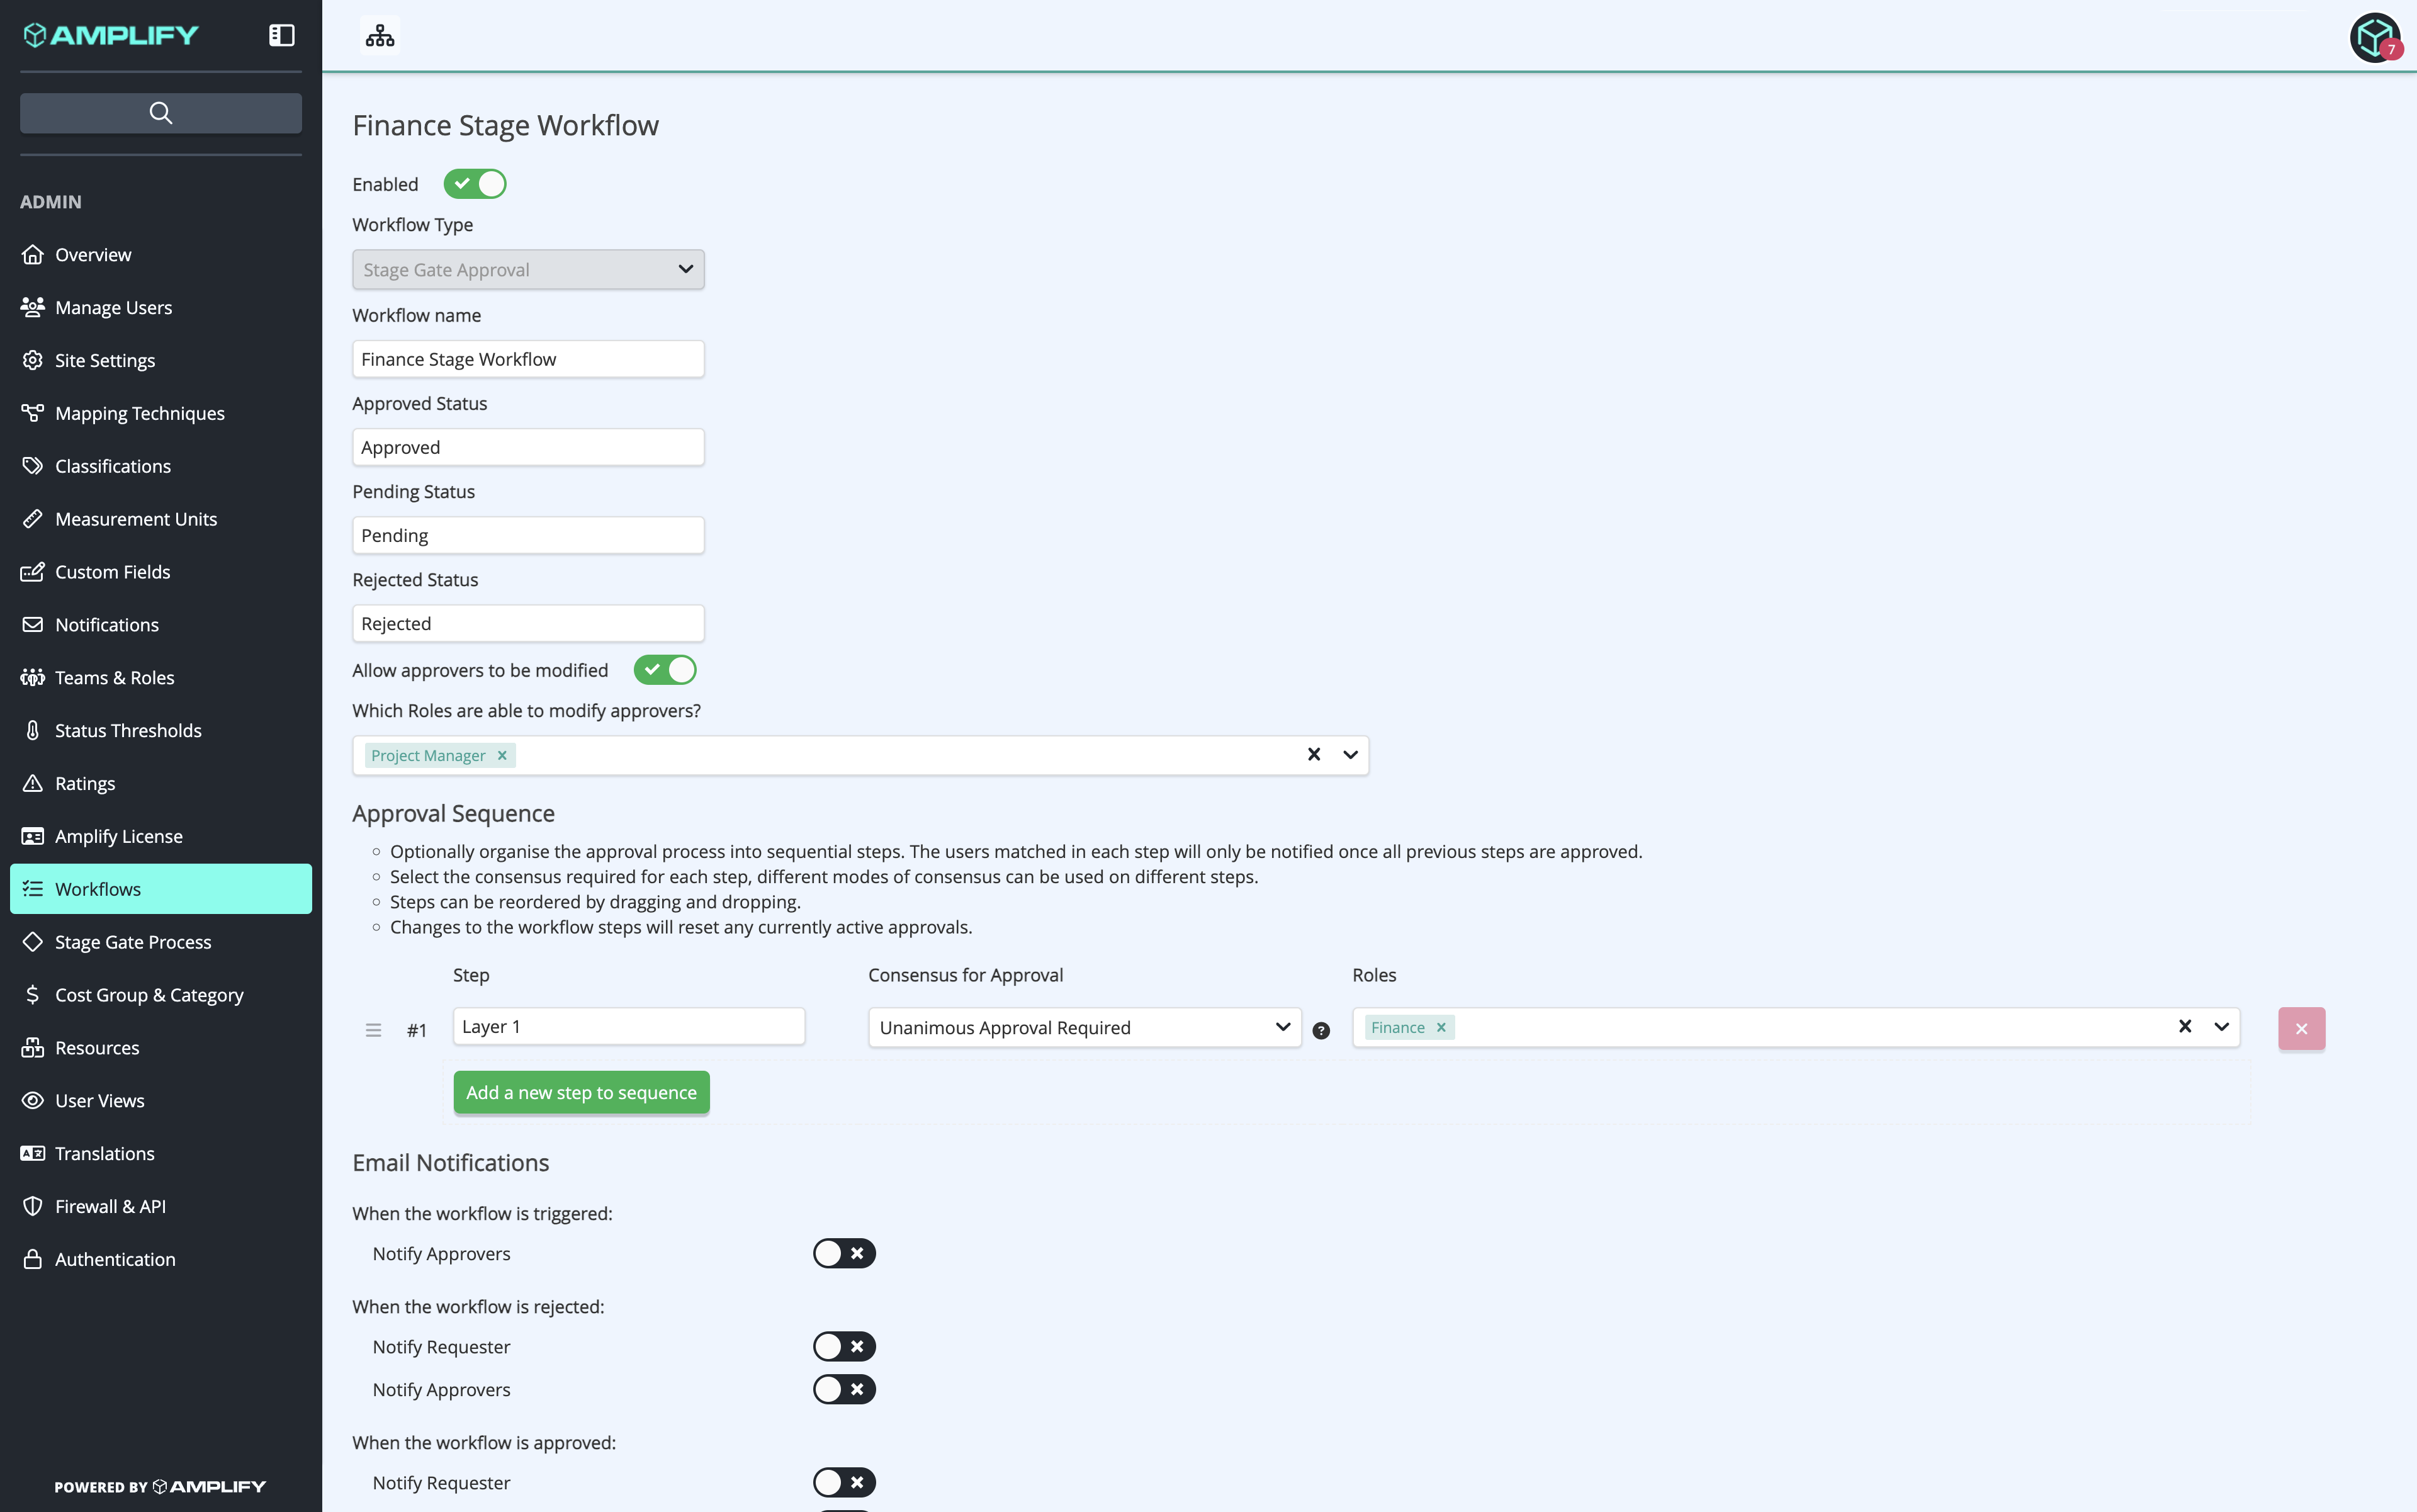Open the Workflows menu item
Image resolution: width=2417 pixels, height=1512 pixels.
coord(161,889)
